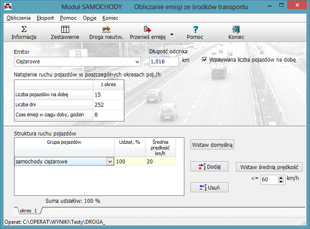Decrease speed limit with spinner down arrow
The height and width of the screenshot is (229, 310).
coord(281,181)
